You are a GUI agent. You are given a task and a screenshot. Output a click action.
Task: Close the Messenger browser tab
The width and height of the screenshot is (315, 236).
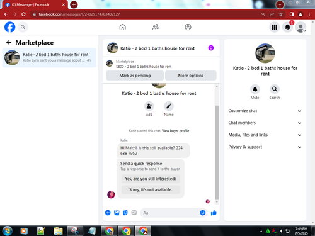coord(63,4)
